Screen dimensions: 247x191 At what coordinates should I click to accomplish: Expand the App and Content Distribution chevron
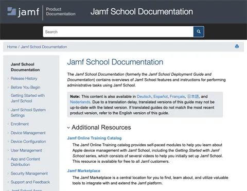click(8, 159)
